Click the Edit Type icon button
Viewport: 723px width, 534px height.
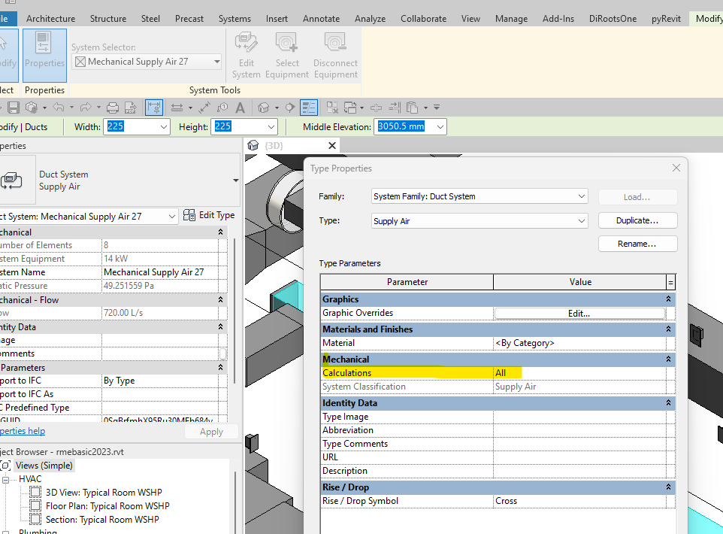[x=209, y=215]
